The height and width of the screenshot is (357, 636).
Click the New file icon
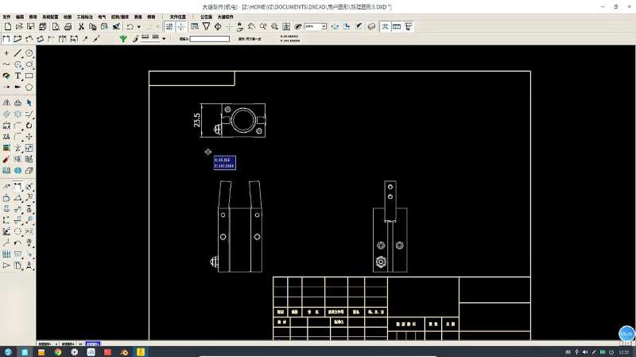[x=7, y=26]
